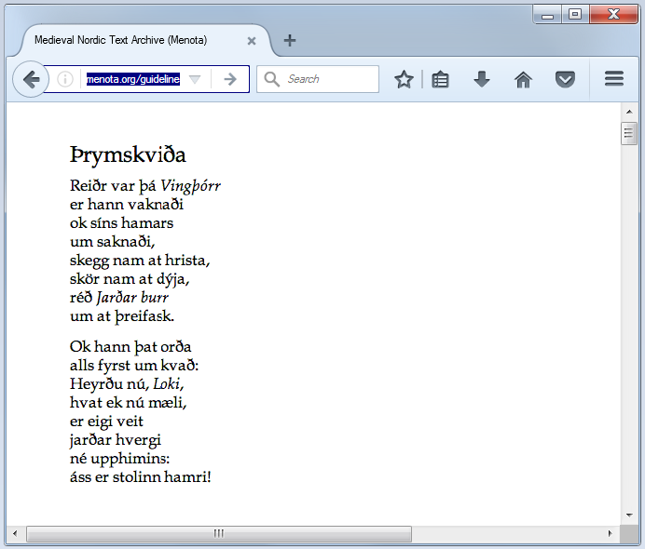This screenshot has width=645, height=549.
Task: Open a new tab with plus button
Action: [290, 40]
